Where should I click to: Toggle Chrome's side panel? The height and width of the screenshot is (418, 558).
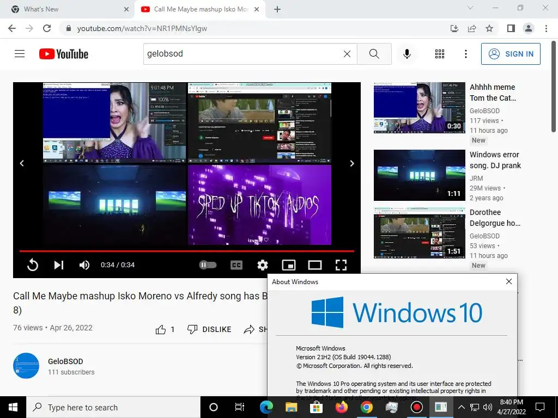pos(511,28)
